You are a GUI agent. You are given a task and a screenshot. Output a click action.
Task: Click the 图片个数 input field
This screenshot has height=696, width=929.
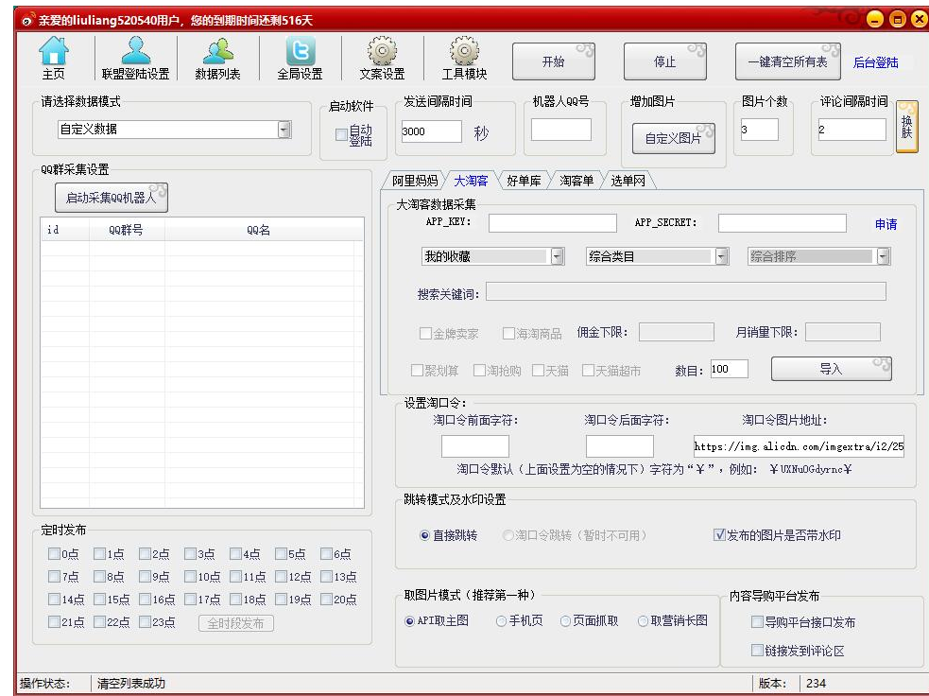[759, 130]
